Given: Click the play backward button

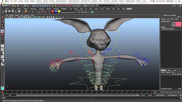Looking at the screenshot, I should point(170,92).
